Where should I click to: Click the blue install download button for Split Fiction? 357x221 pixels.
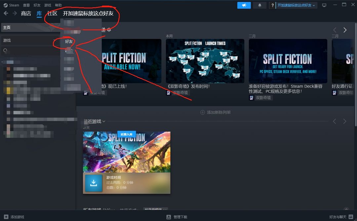click(x=94, y=183)
